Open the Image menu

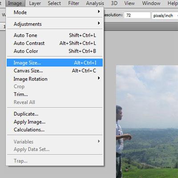tap(15, 3)
